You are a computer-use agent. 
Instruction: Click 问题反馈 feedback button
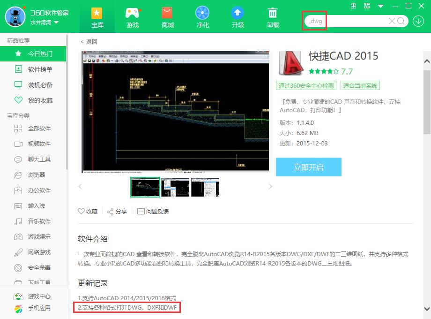point(153,212)
